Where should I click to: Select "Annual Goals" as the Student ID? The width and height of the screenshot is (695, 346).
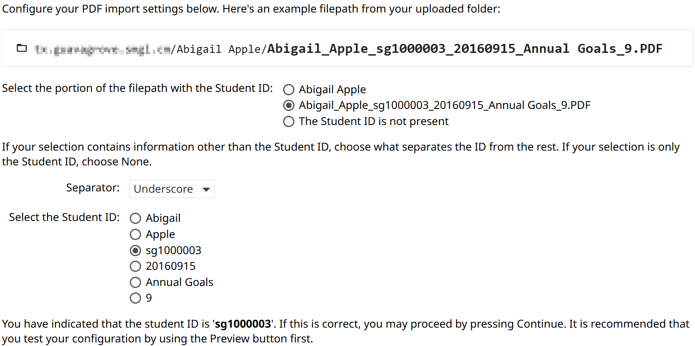(135, 282)
